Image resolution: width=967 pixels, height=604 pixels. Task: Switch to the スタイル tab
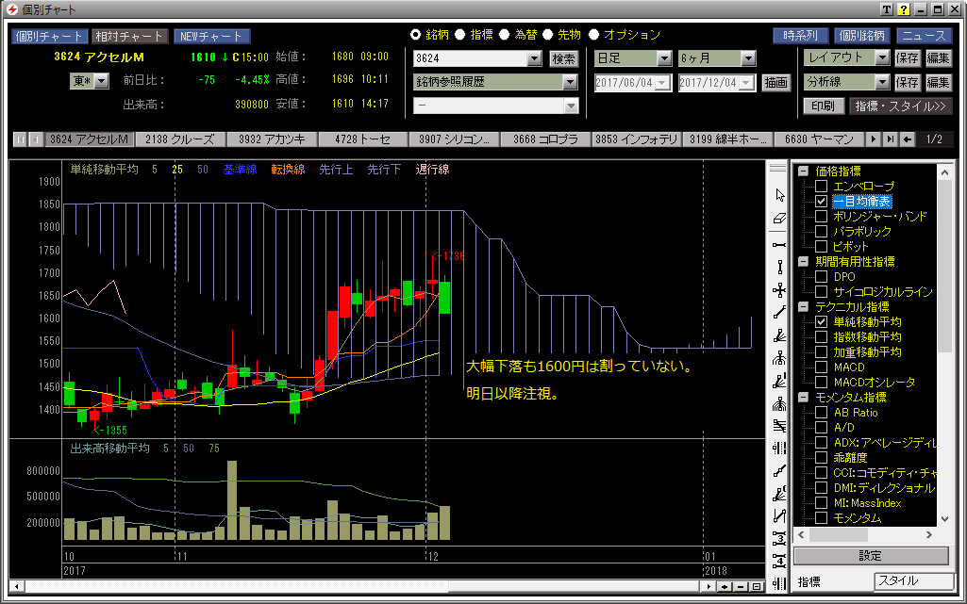click(x=911, y=581)
